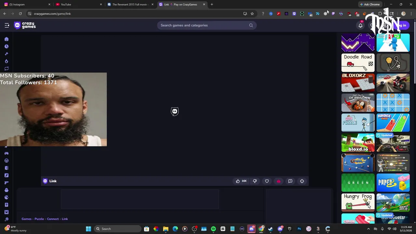Image resolution: width=416 pixels, height=234 pixels.
Task: Open the Chrome extensions puzzle icon
Action: pos(380,14)
